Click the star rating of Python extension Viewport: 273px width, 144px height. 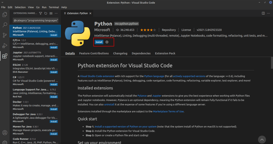148,30
